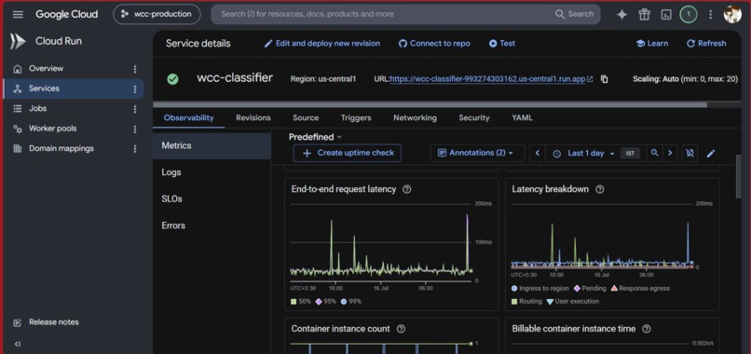The height and width of the screenshot is (354, 751).
Task: Open the Learn panel
Action: (x=652, y=44)
